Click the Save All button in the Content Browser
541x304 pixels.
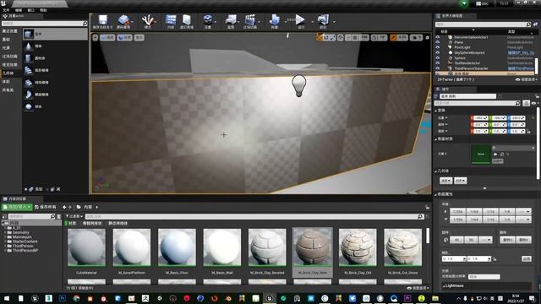(x=46, y=207)
